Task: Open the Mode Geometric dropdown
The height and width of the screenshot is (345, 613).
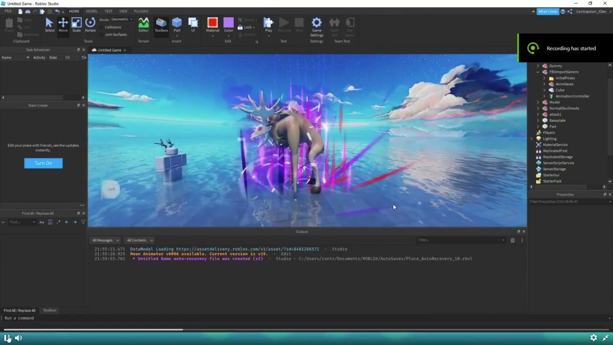Action: coord(122,19)
